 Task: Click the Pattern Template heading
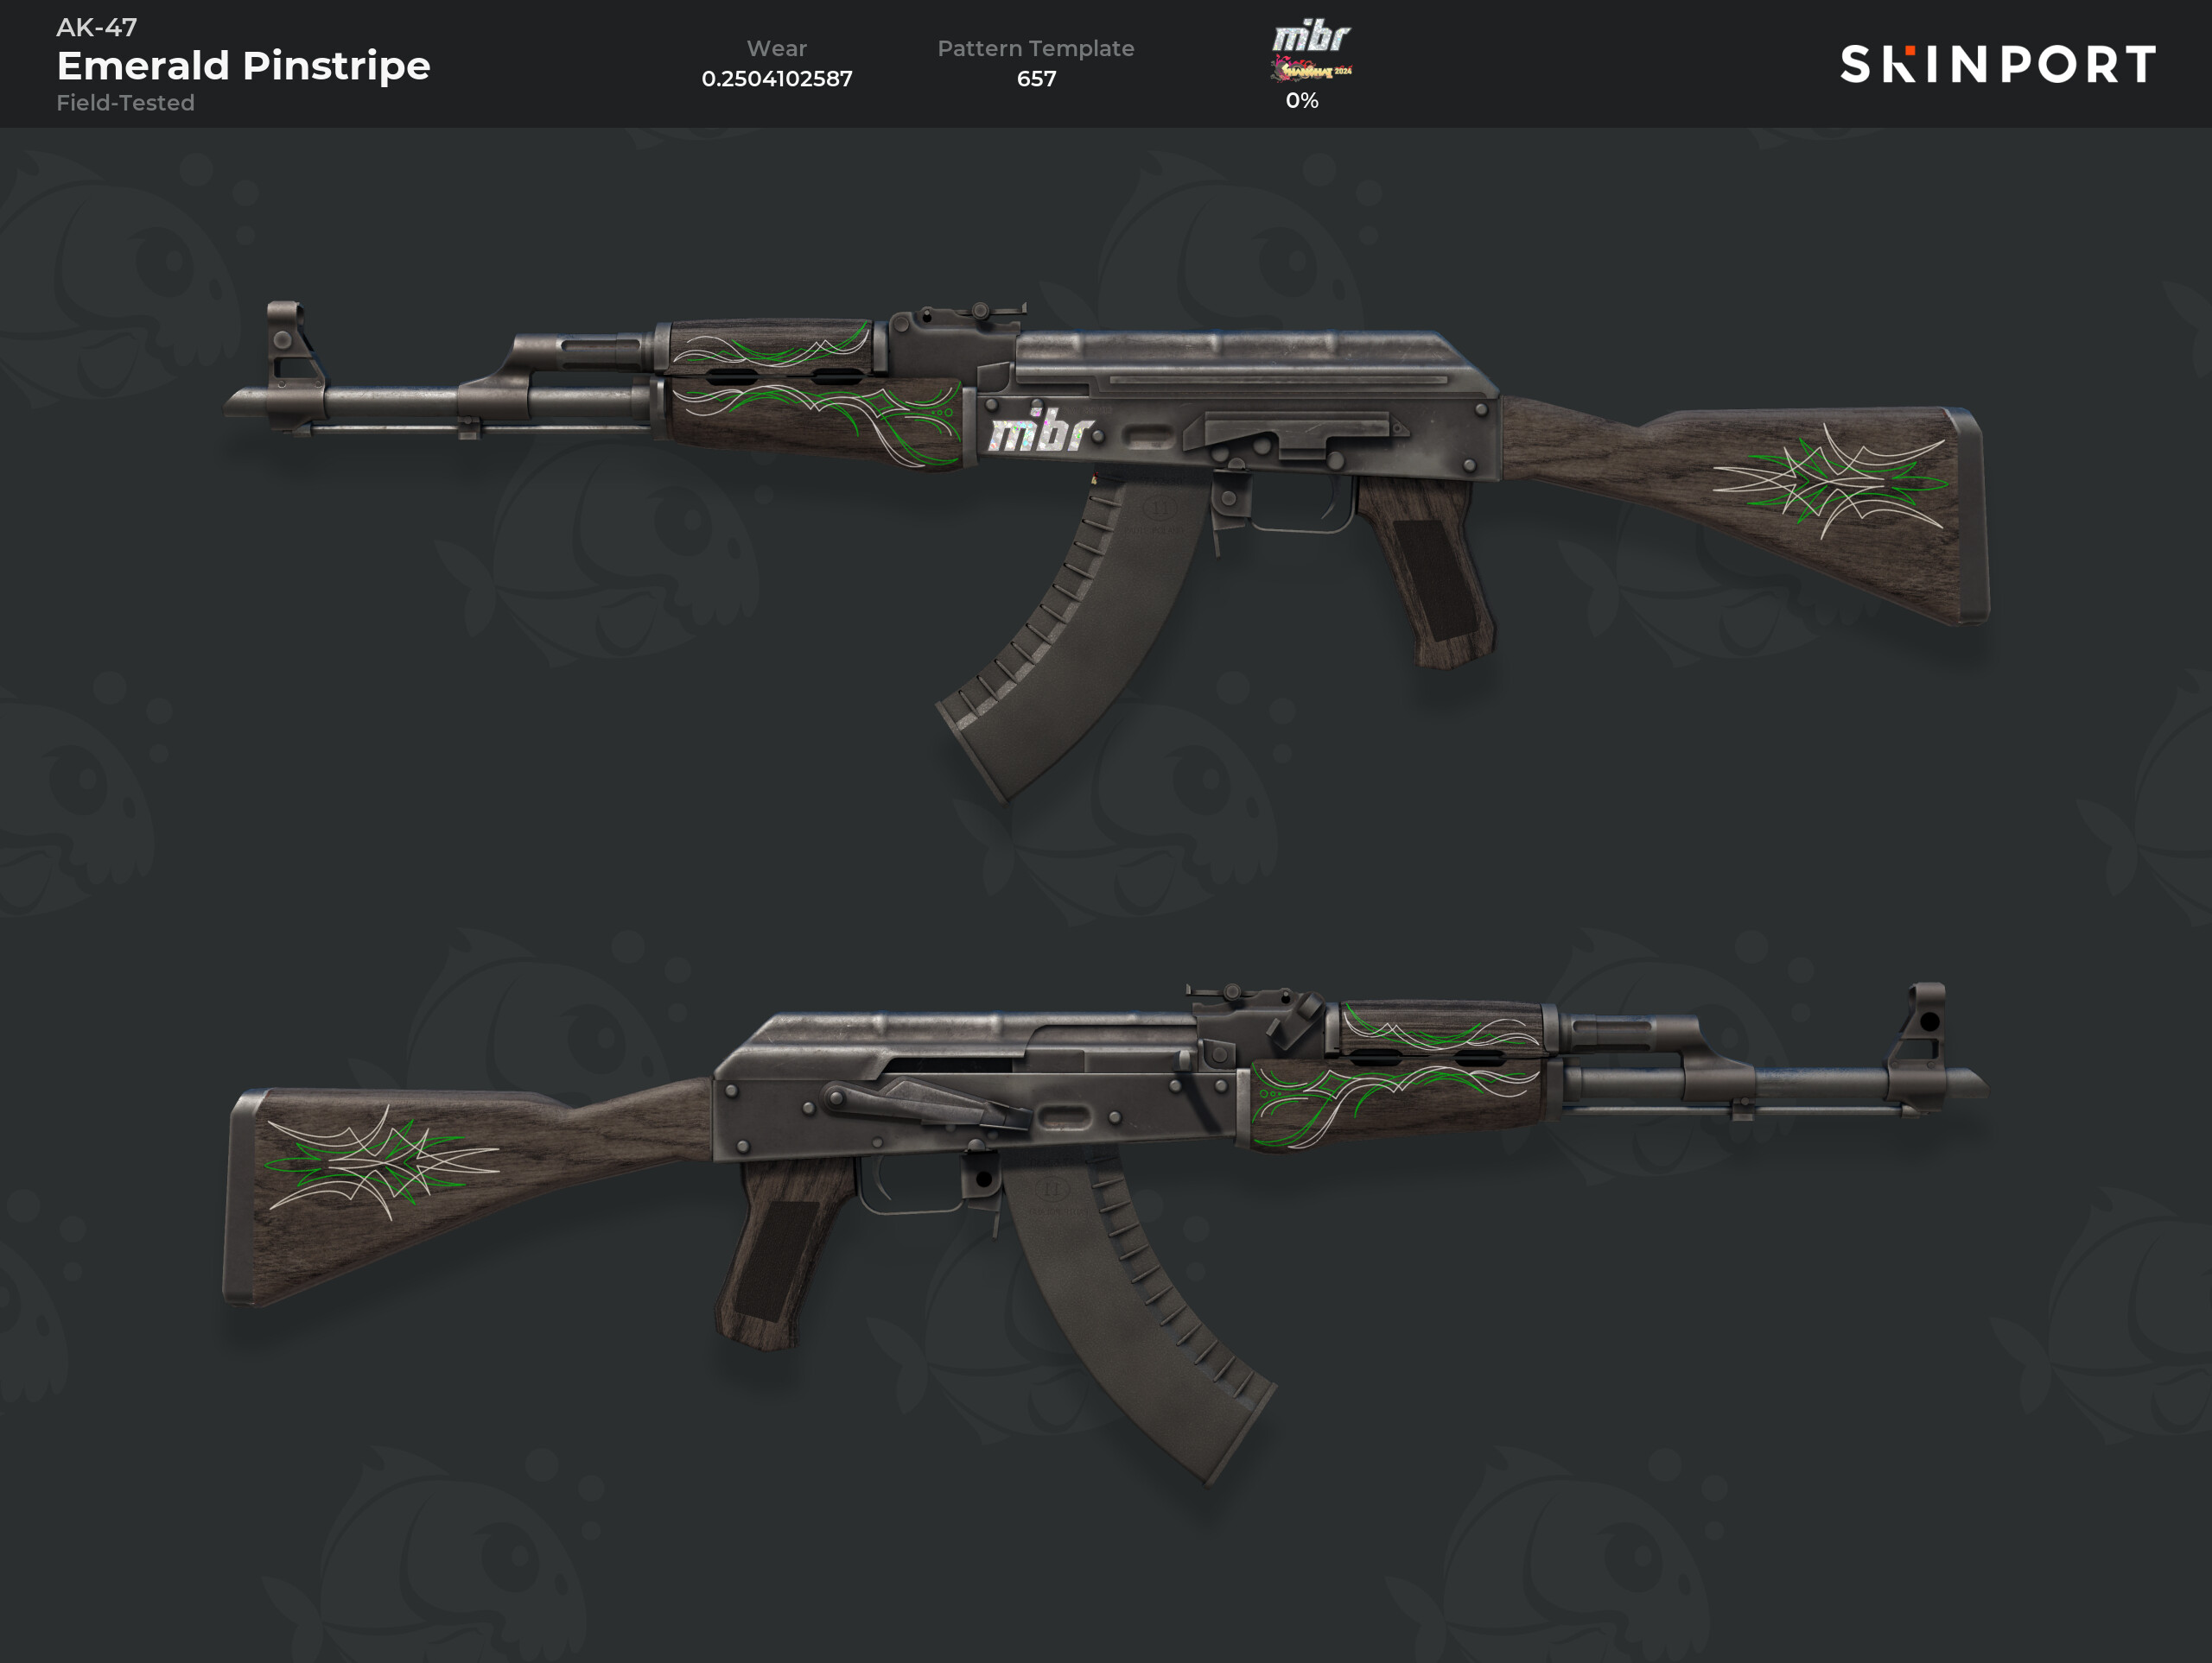[1036, 48]
